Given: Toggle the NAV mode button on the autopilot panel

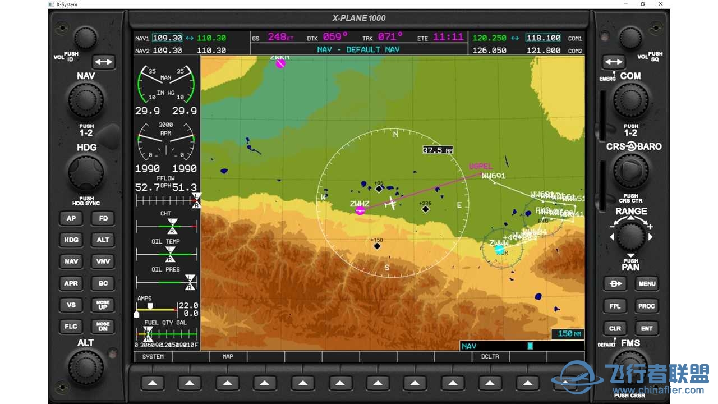Looking at the screenshot, I should (x=71, y=261).
